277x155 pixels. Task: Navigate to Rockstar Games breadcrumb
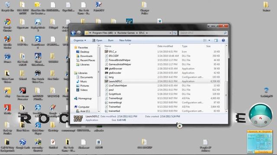click(x=126, y=33)
